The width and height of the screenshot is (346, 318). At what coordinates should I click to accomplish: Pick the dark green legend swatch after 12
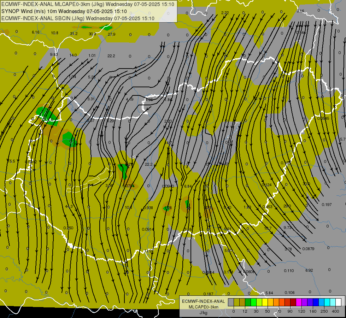coord(248,302)
